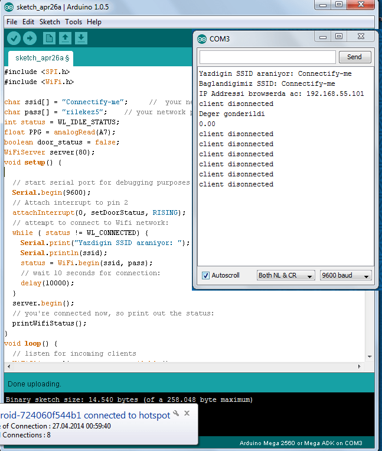Save the sketch with the down-arrow icon

[x=81, y=38]
